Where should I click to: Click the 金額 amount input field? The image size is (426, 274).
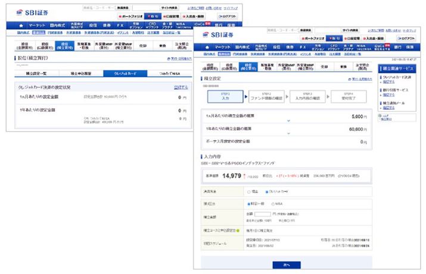point(263,215)
